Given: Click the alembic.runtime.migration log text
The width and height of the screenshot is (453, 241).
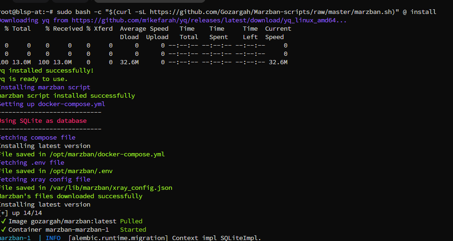Looking at the screenshot, I should (118, 238).
